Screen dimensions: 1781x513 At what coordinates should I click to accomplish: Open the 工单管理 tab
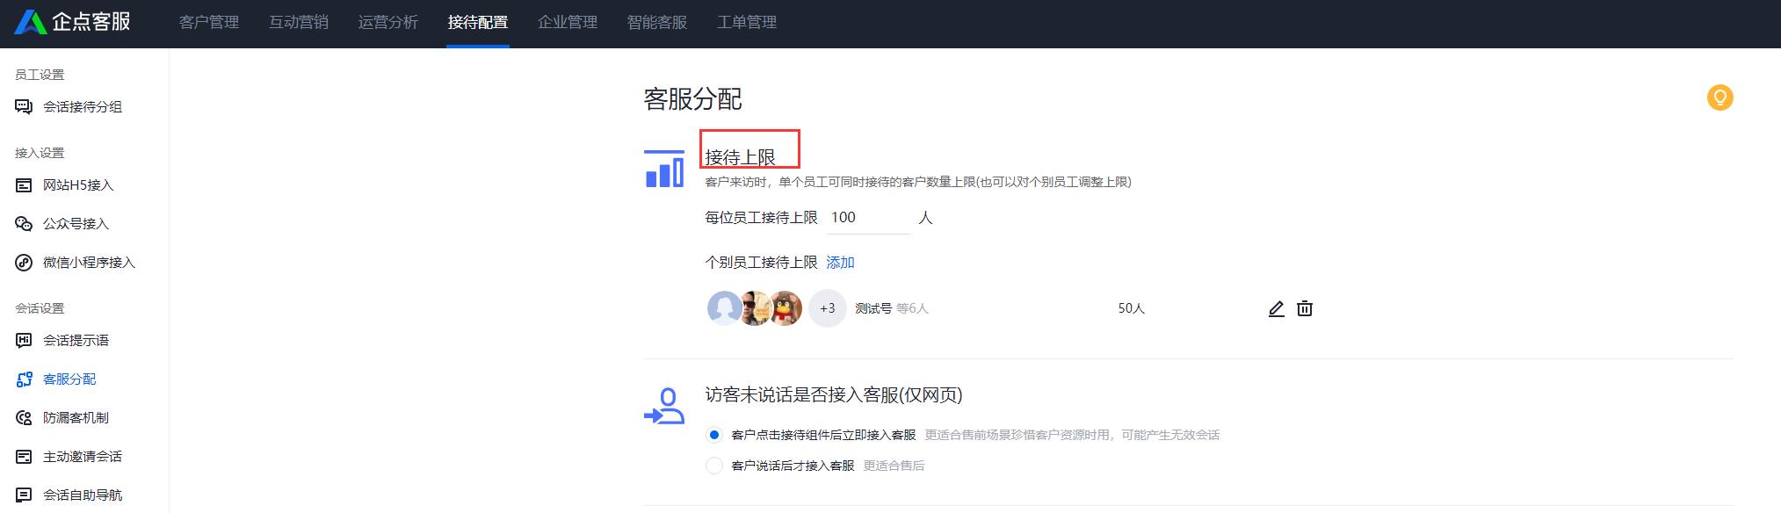coord(747,22)
